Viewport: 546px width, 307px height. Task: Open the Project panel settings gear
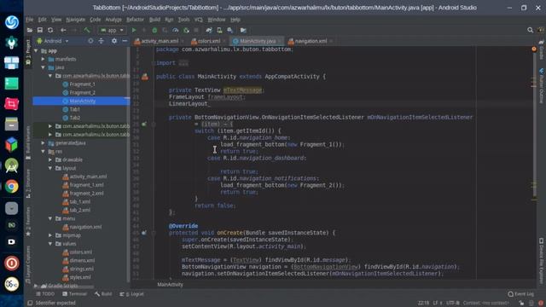[x=113, y=41]
